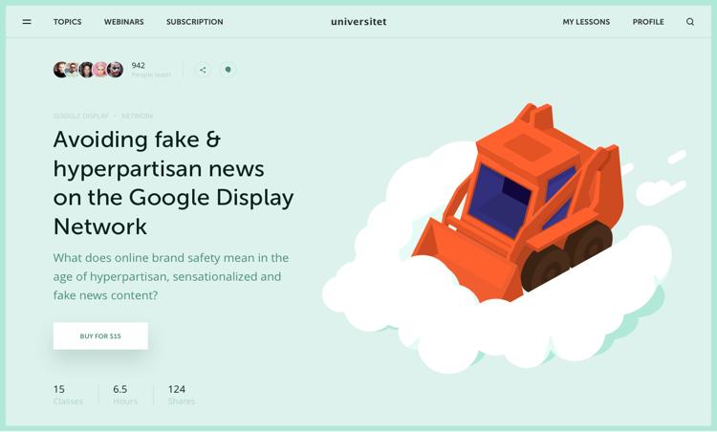Open the Topics menu
This screenshot has height=432, width=717.
[67, 21]
